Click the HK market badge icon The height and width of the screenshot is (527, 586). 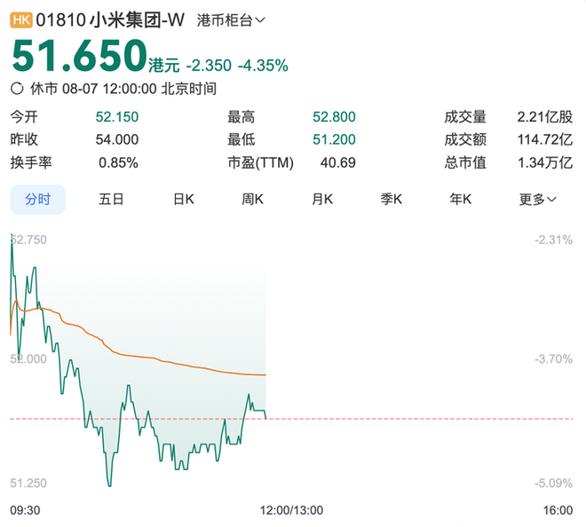[x=20, y=19]
